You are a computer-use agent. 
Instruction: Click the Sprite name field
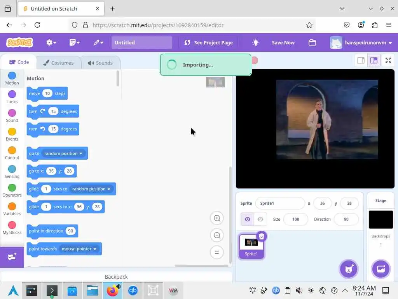click(280, 203)
